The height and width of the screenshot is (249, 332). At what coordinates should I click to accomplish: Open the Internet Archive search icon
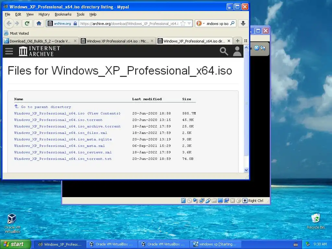click(x=224, y=51)
